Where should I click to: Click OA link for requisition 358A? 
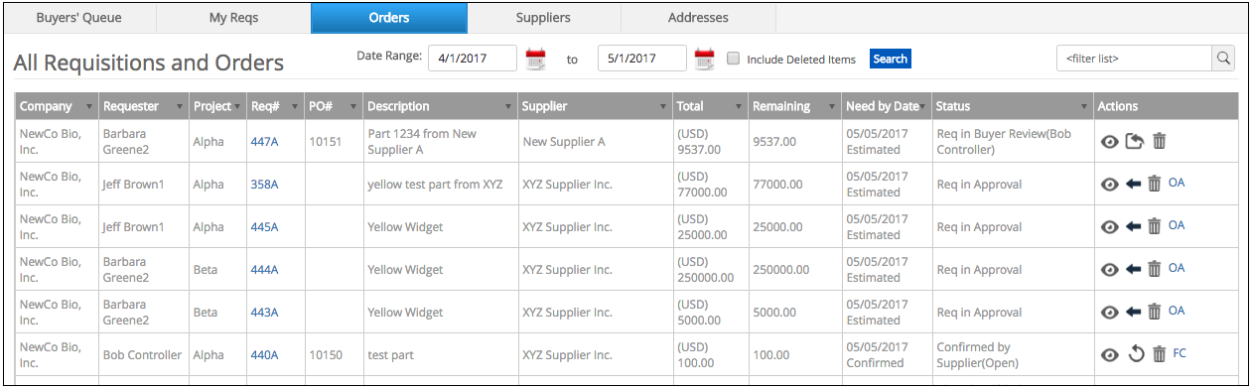click(x=1177, y=183)
